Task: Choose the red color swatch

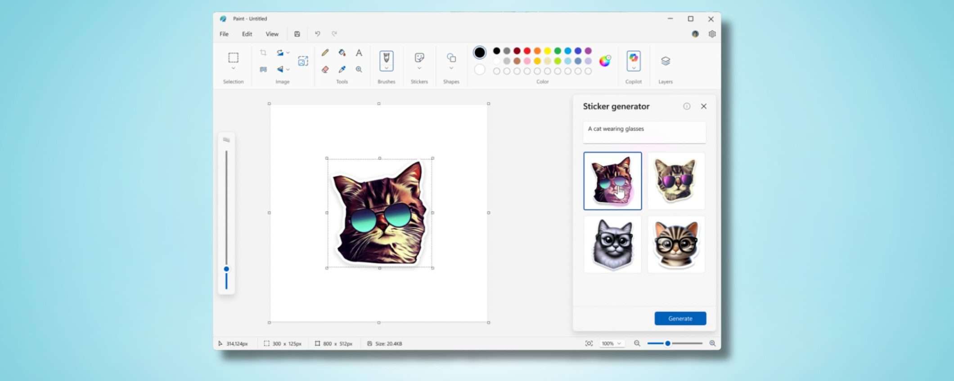Action: [527, 51]
